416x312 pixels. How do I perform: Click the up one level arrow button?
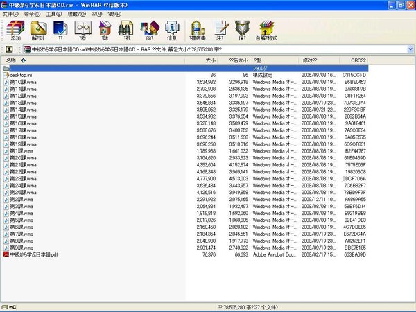9,49
